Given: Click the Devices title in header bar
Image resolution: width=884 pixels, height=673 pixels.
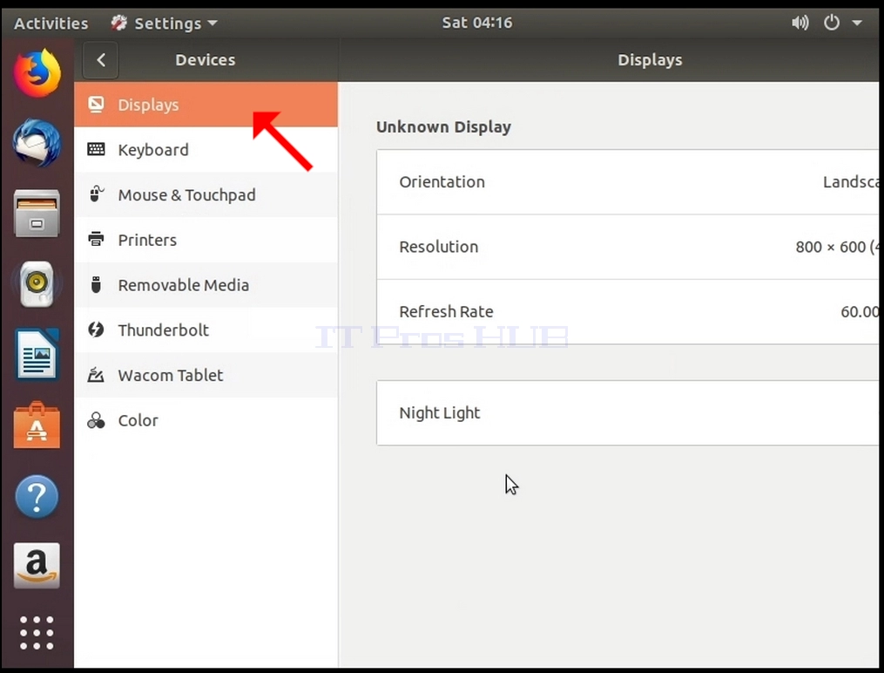Looking at the screenshot, I should click(x=206, y=60).
